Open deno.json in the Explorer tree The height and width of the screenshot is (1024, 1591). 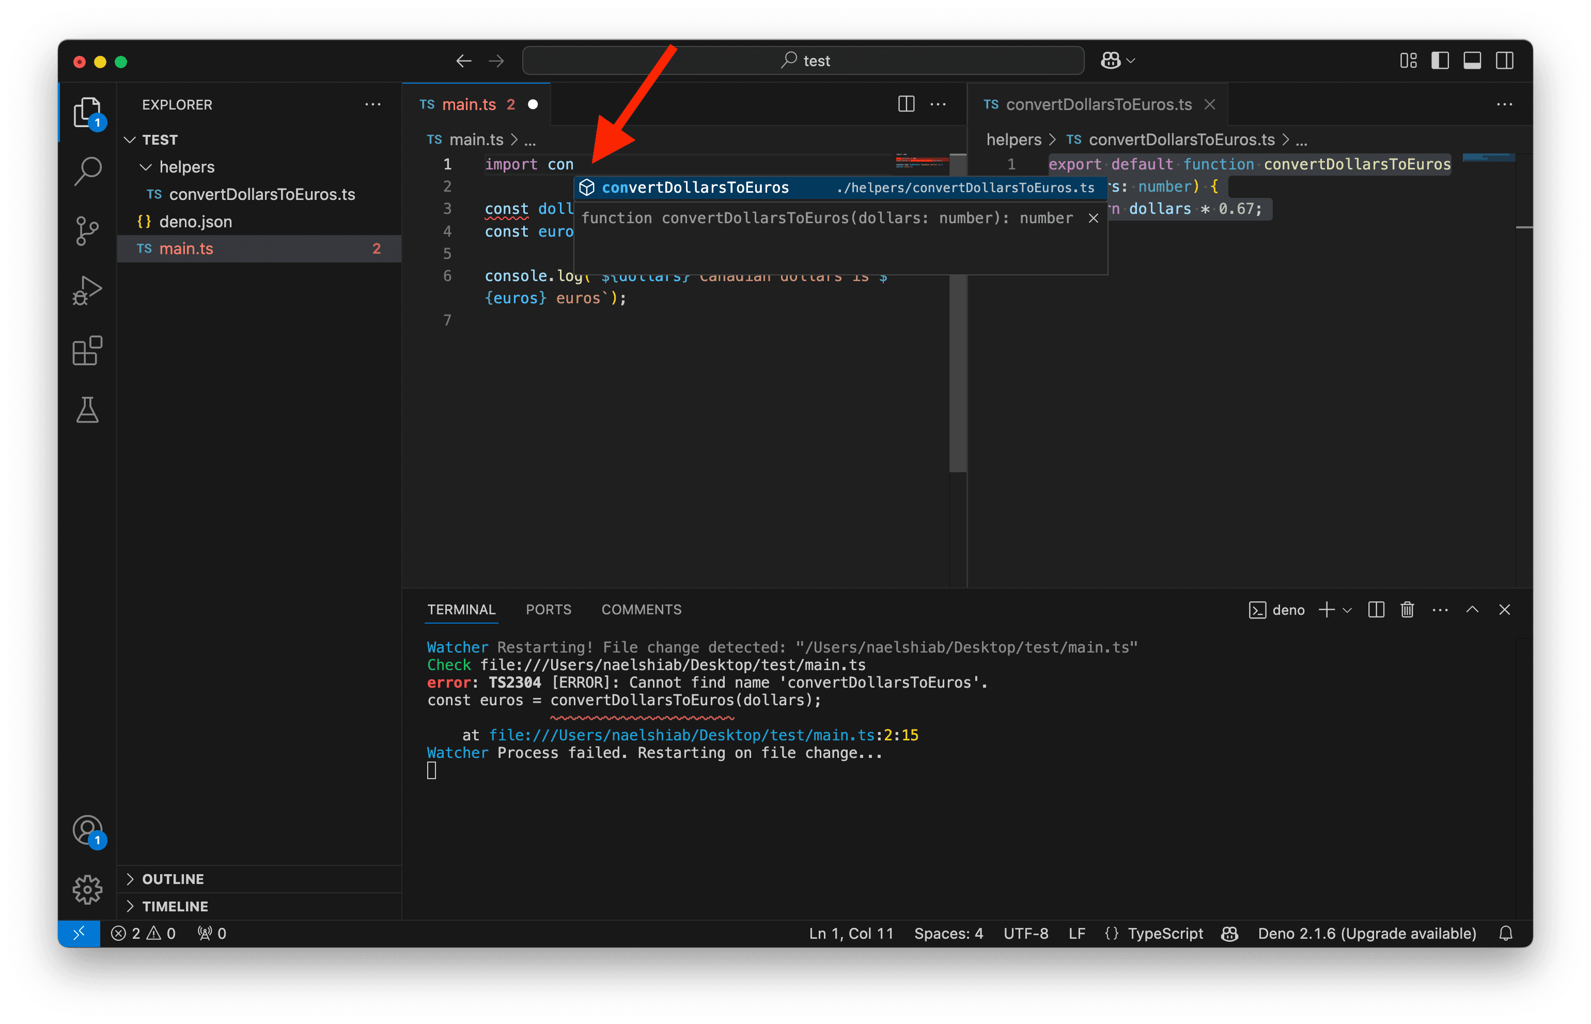pyautogui.click(x=259, y=222)
